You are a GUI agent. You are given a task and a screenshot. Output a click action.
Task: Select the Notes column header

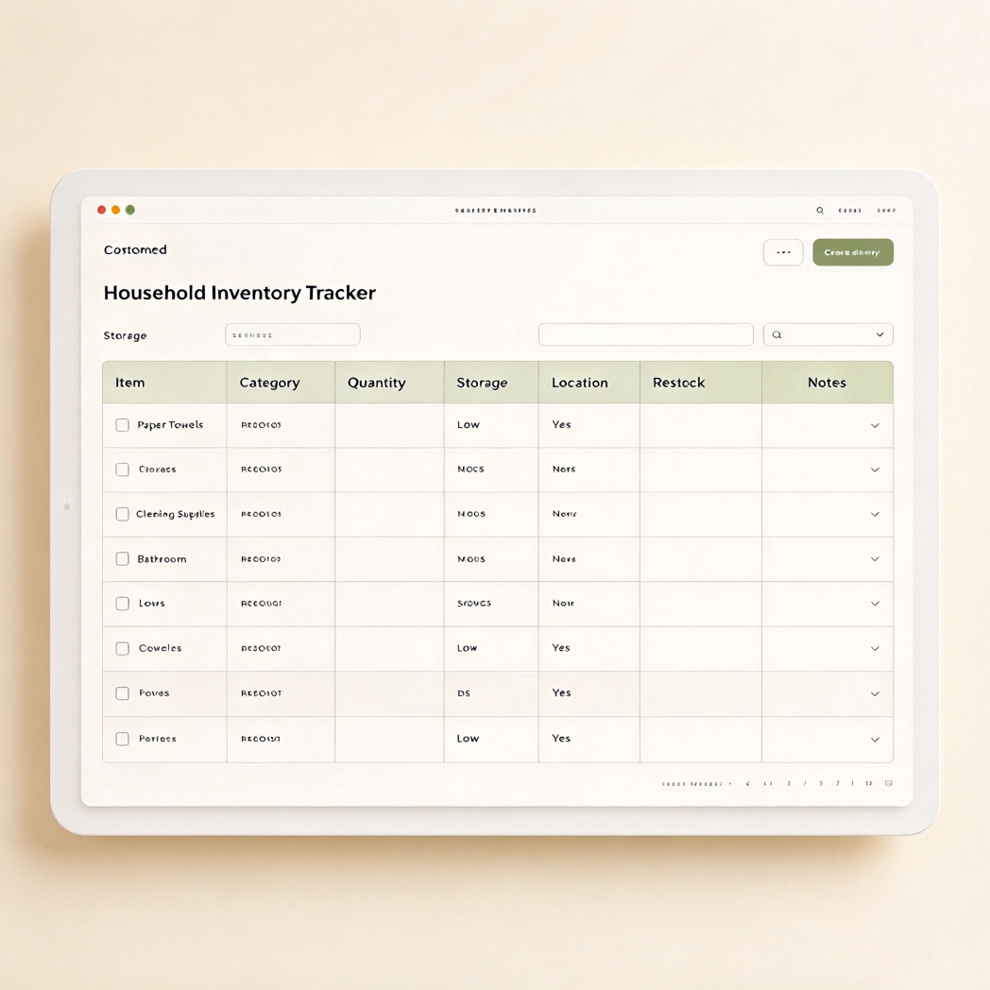(x=828, y=383)
